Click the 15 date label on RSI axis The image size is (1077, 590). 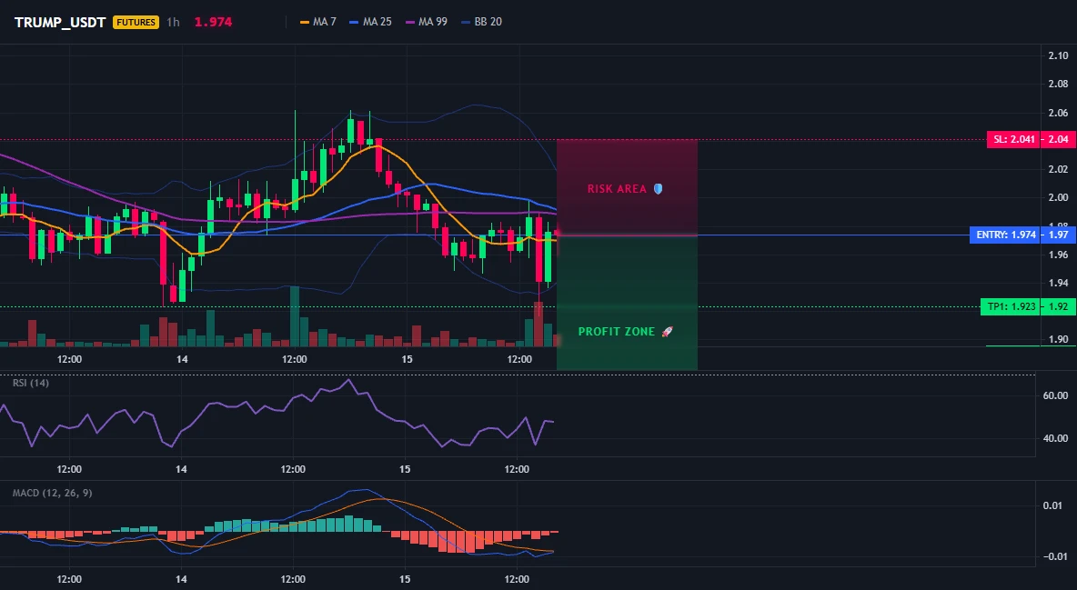[x=406, y=469]
